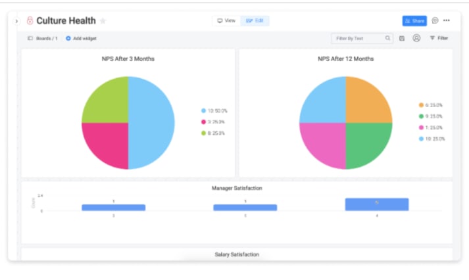The width and height of the screenshot is (469, 280).
Task: Star the Culture Health dashboard as favorite
Action: tap(103, 21)
